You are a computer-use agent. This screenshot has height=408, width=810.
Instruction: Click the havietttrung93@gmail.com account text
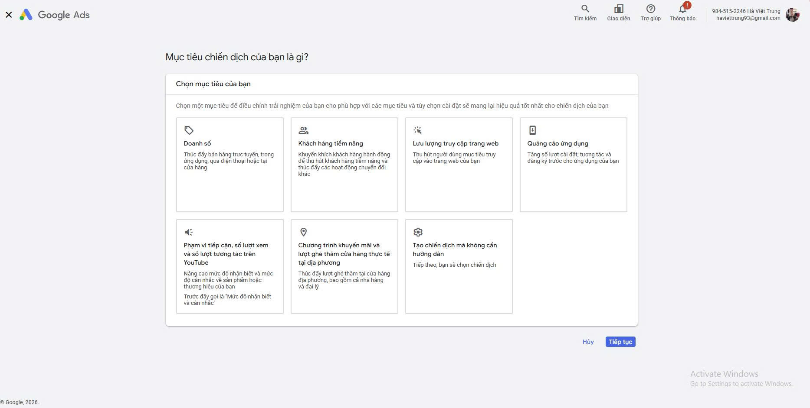748,18
